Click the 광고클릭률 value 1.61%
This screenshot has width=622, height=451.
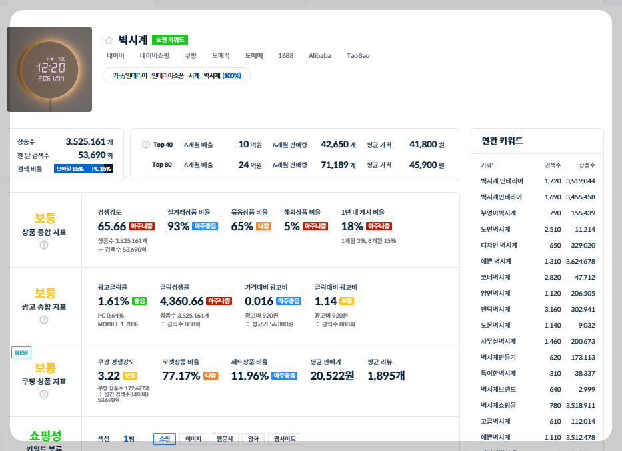coord(113,301)
